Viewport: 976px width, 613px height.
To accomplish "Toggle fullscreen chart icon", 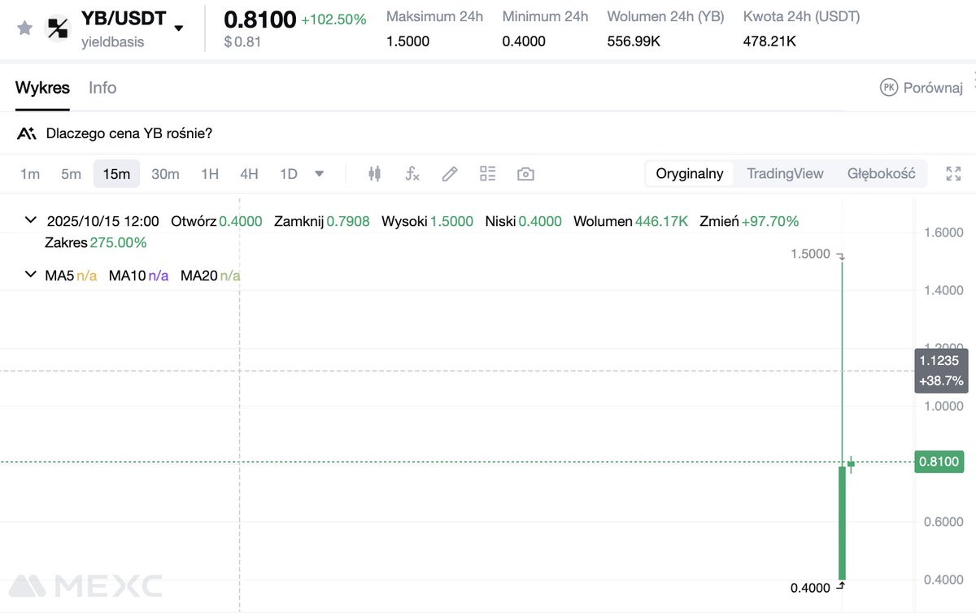I will click(954, 173).
